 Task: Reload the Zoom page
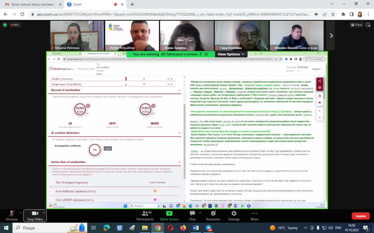(22, 14)
